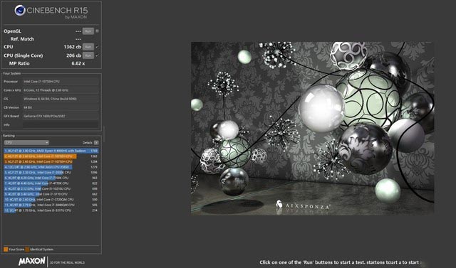Select orange ranking row 2 scoring 1362
The width and height of the screenshot is (456, 268).
tap(51, 156)
